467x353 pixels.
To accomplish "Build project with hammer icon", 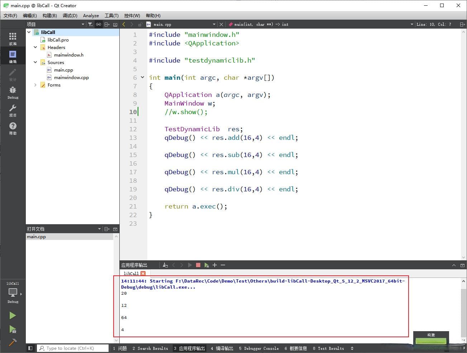I will (13, 342).
